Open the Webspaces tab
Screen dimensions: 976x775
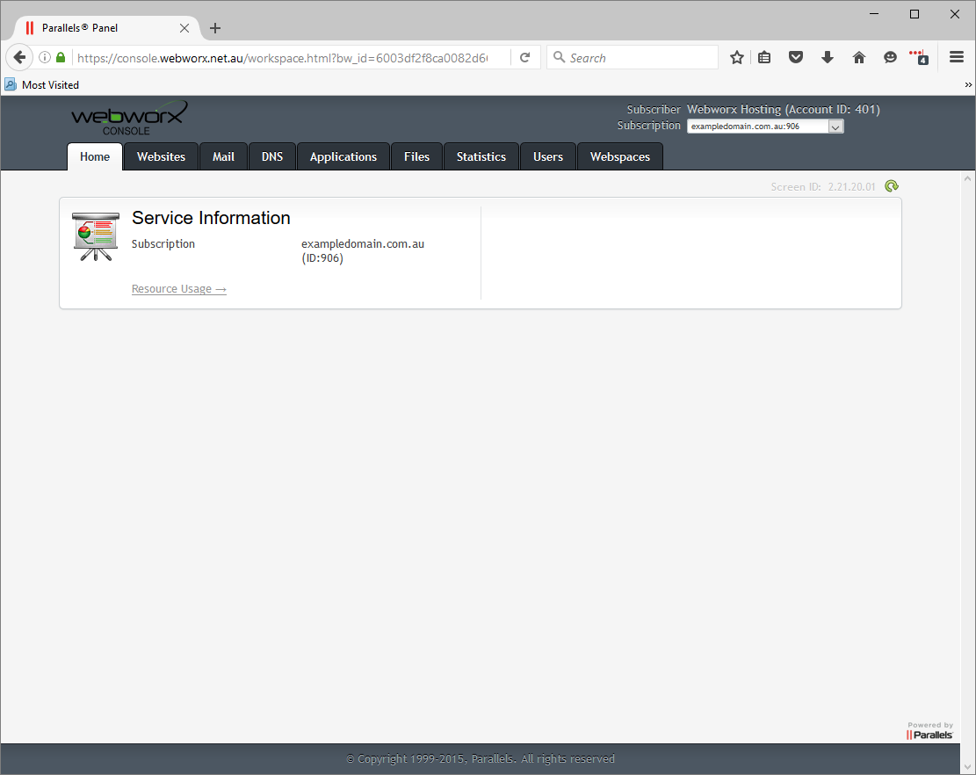click(x=619, y=156)
